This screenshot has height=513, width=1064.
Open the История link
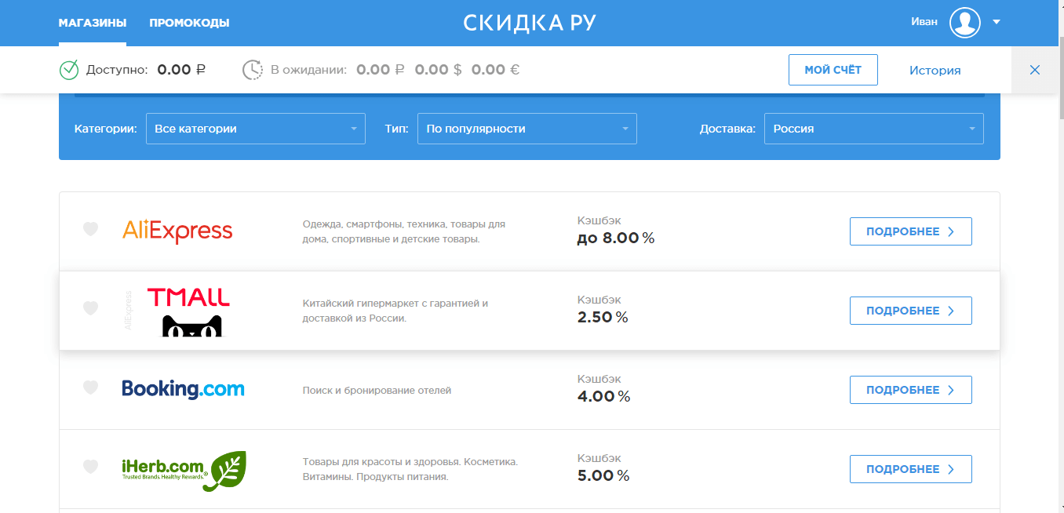click(x=935, y=71)
